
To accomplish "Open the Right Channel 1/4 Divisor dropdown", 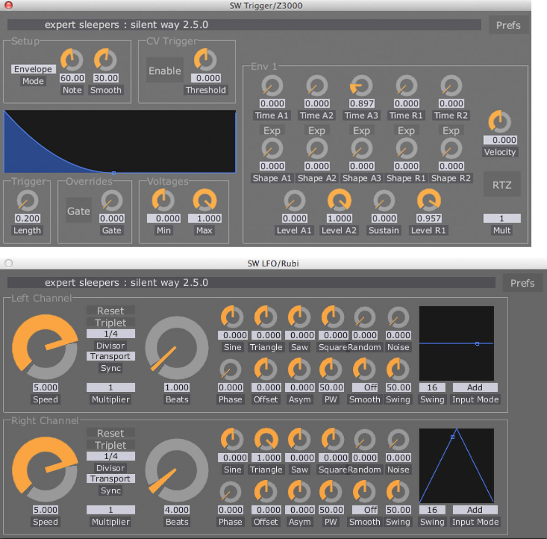I will (111, 456).
